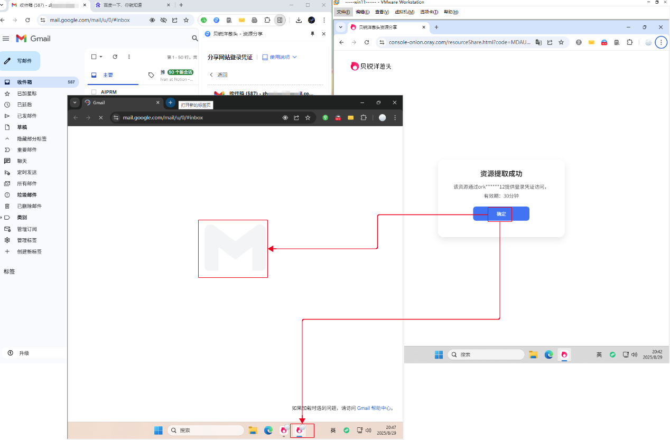Click Gmail 帮助中心 help link
Screen dimensions: 670x440
(x=375, y=408)
